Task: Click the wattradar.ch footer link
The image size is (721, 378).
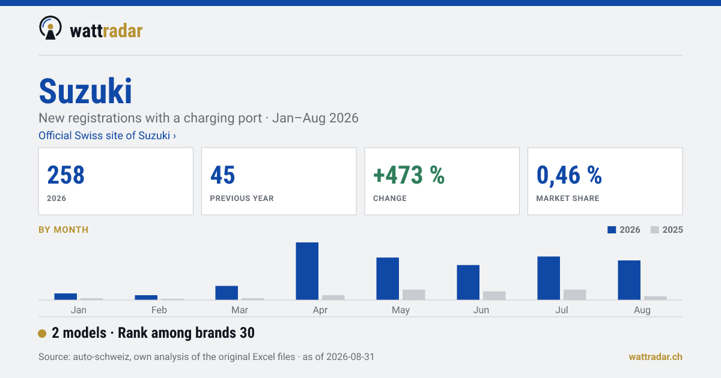Action: pos(656,356)
